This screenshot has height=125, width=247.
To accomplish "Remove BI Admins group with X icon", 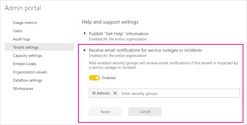I will (115, 93).
